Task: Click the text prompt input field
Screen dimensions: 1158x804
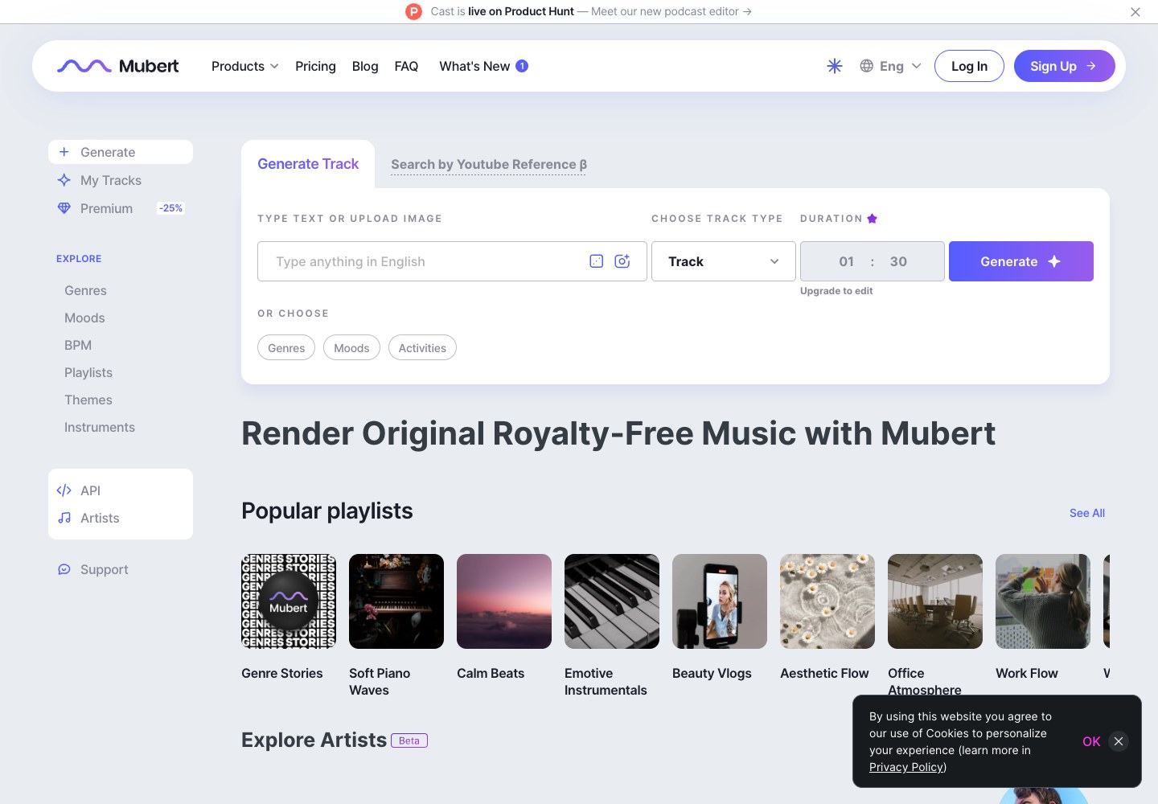Action: 452,261
